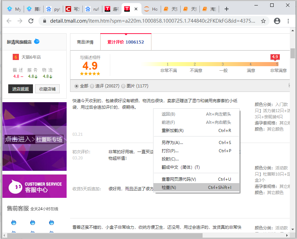Choose 投射(C)... in the context menu

tap(196, 159)
